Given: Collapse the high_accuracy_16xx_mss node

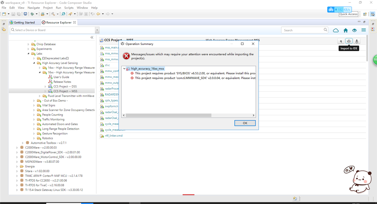Looking at the screenshot, I should pos(124,69).
